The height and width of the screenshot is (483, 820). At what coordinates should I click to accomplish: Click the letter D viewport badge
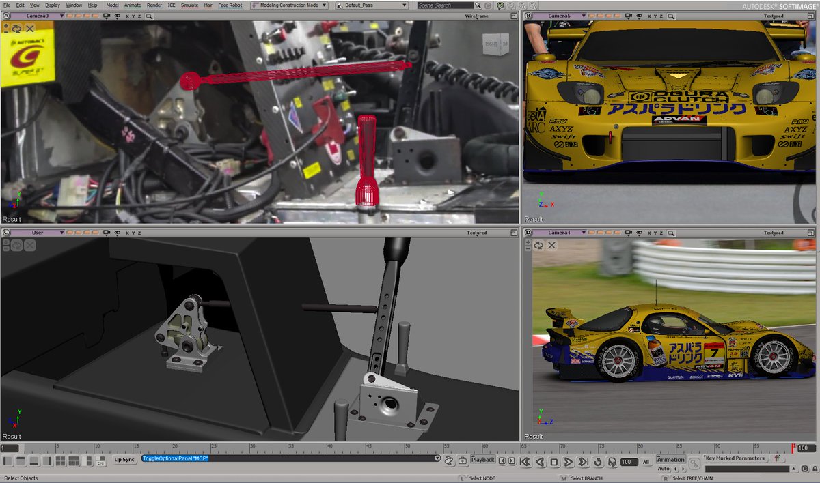[528, 233]
